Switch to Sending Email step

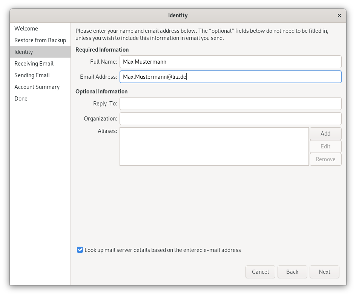(x=32, y=75)
